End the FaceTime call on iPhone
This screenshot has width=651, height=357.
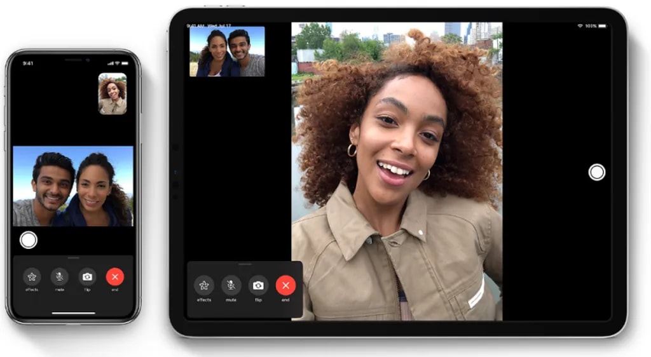point(115,277)
